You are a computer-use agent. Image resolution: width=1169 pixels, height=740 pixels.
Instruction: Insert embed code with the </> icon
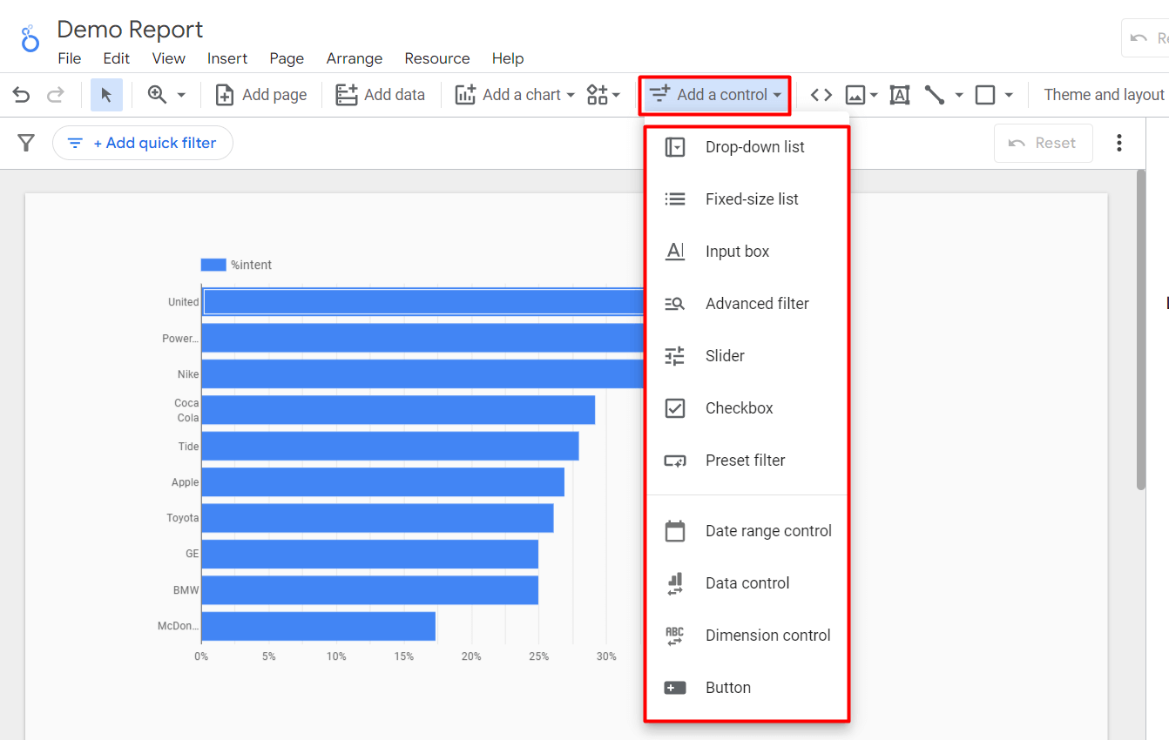(x=820, y=94)
